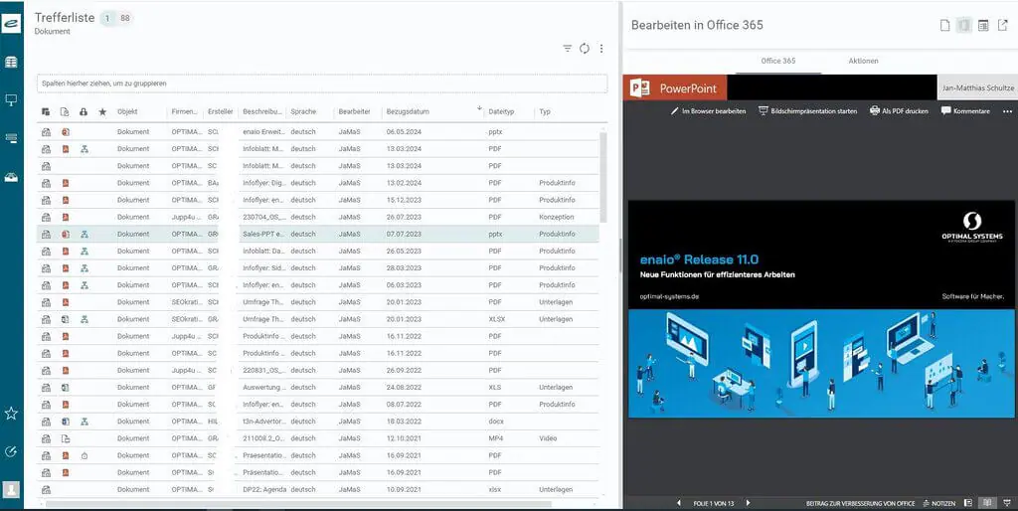The image size is (1018, 511).
Task: Switch to the Aktionen tab
Action: tap(864, 61)
